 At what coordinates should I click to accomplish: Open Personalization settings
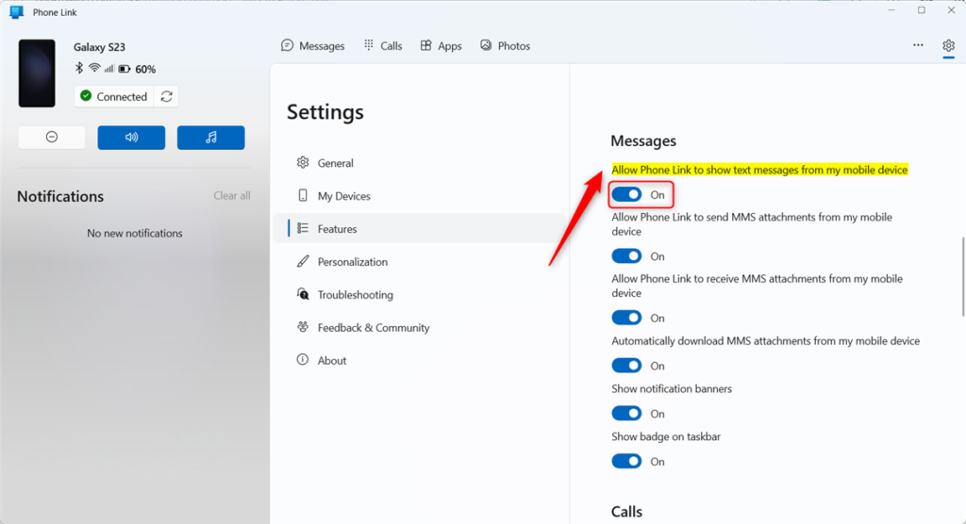[x=420, y=262]
